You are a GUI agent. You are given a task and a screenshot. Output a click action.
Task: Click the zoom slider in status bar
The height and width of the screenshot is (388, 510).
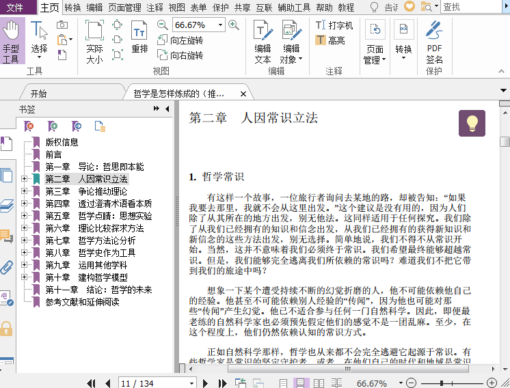(443, 383)
